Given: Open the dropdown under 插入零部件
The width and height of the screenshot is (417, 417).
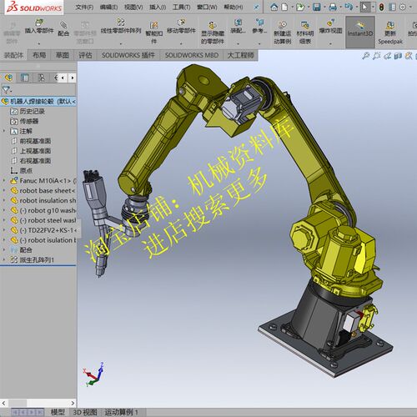Looking at the screenshot, I should click(x=39, y=43).
